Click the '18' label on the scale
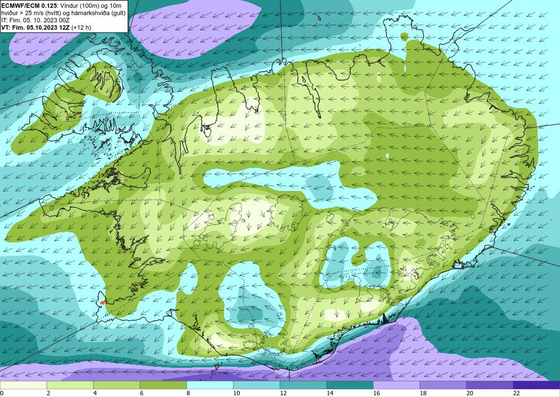Viewport: 560px width, 397px height. (x=423, y=393)
